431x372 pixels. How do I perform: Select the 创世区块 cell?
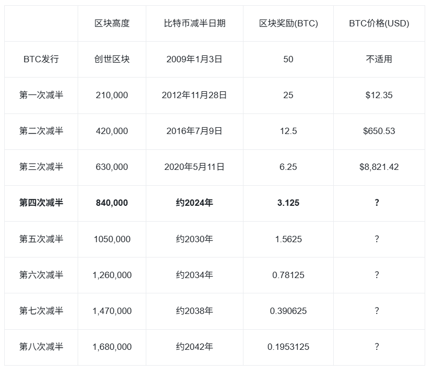[112, 59]
